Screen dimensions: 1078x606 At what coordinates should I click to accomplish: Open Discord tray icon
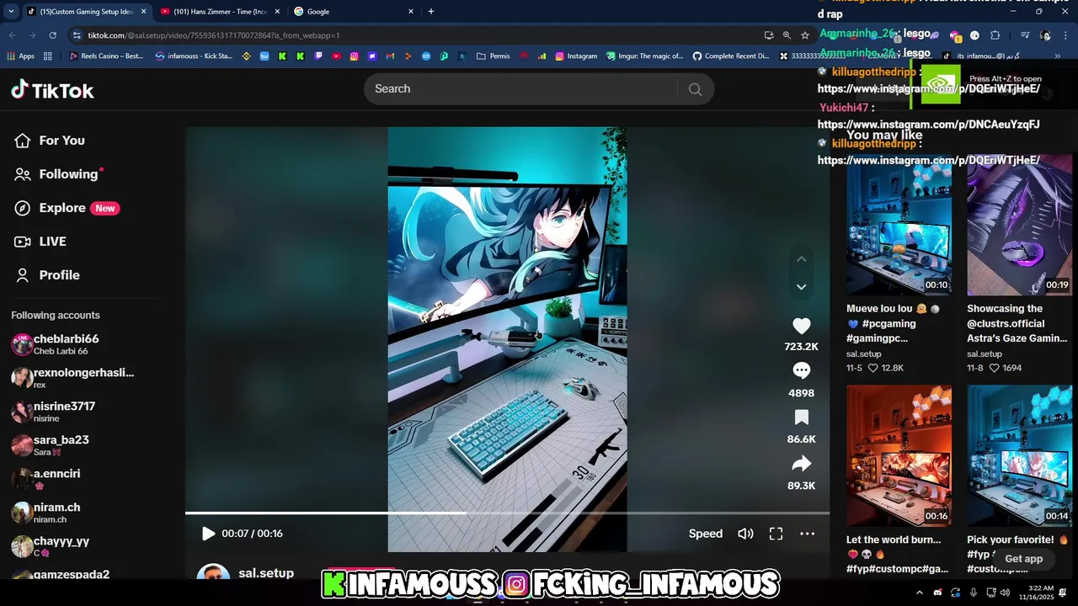[x=937, y=593]
